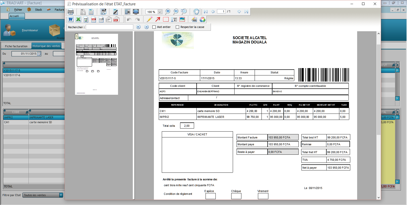Open the 100 % zoom dropdown
Image resolution: width=407 pixels, height=205 pixels.
(x=160, y=12)
